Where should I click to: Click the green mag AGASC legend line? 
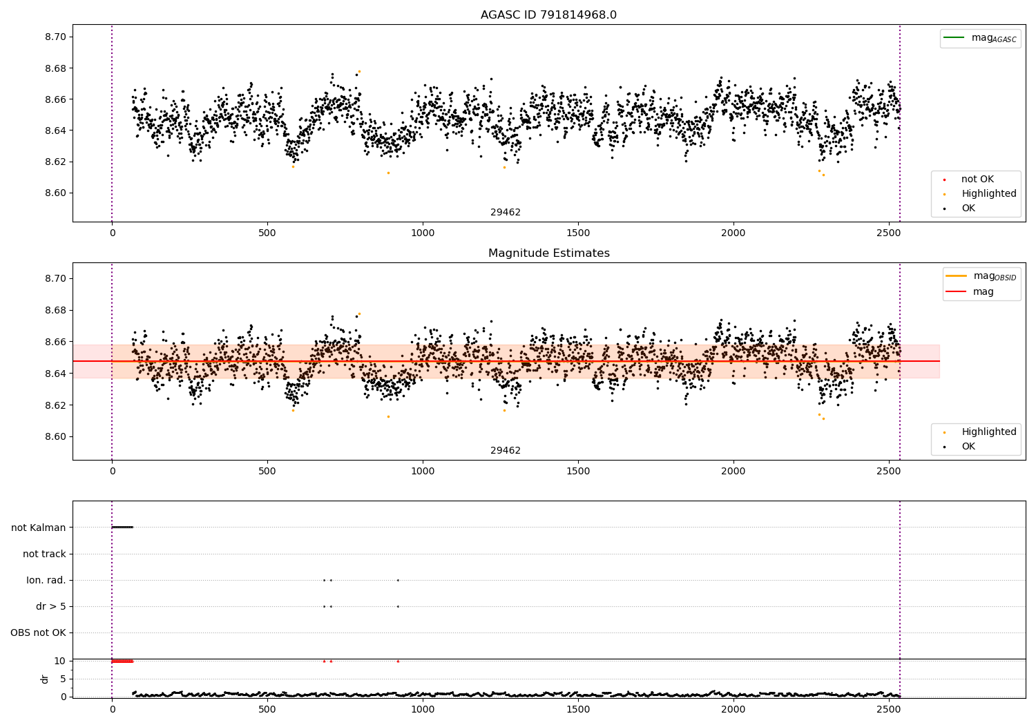[954, 38]
